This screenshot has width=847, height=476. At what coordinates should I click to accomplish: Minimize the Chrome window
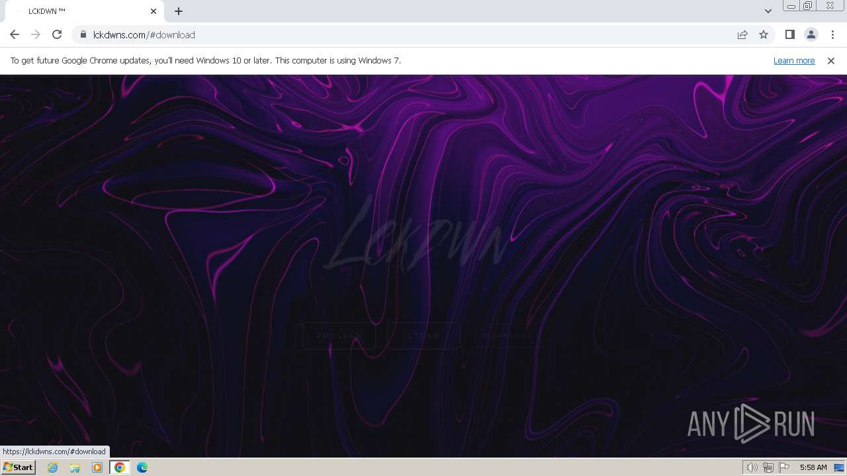791,6
